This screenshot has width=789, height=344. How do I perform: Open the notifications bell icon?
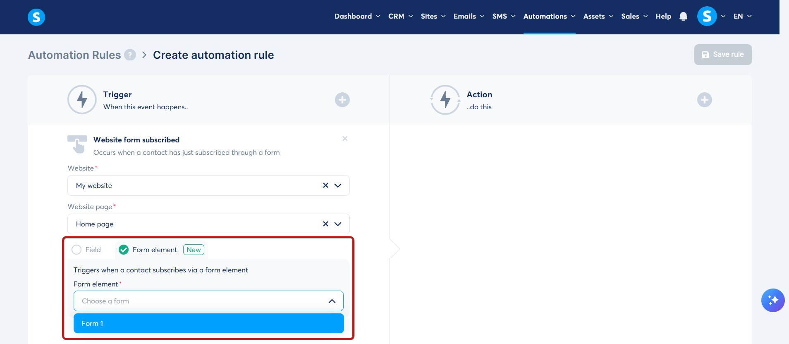pos(683,17)
